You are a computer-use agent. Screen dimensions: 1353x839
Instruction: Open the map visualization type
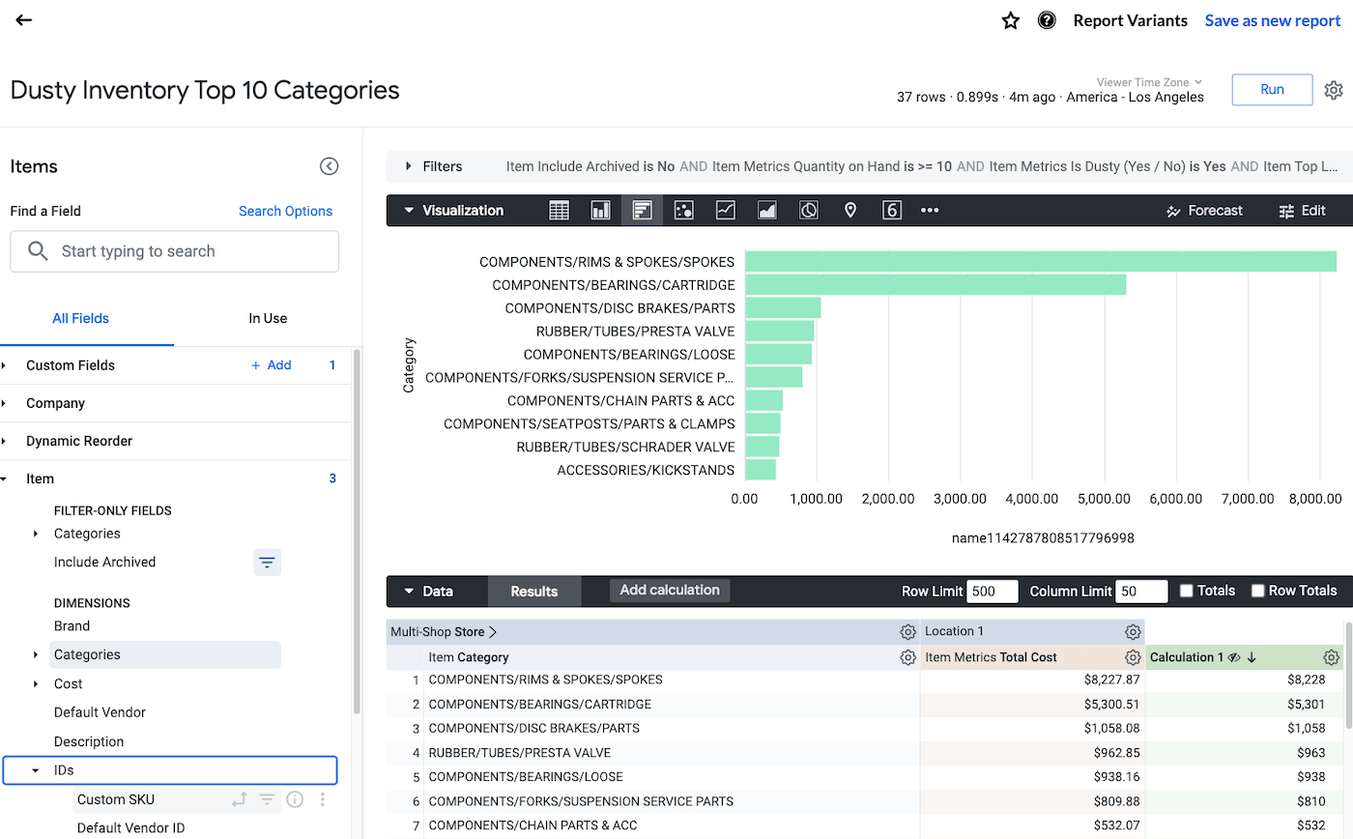pos(850,210)
